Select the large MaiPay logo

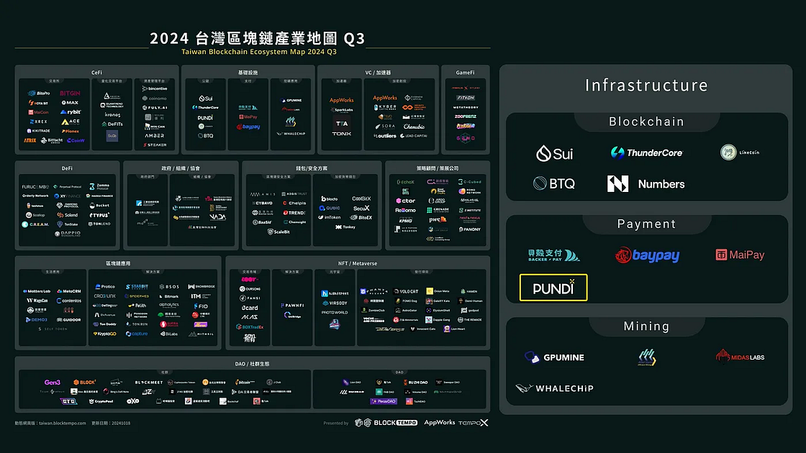(740, 255)
